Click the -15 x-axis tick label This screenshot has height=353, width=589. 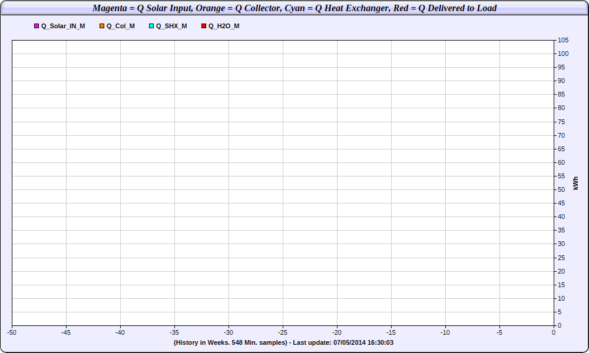pos(391,333)
